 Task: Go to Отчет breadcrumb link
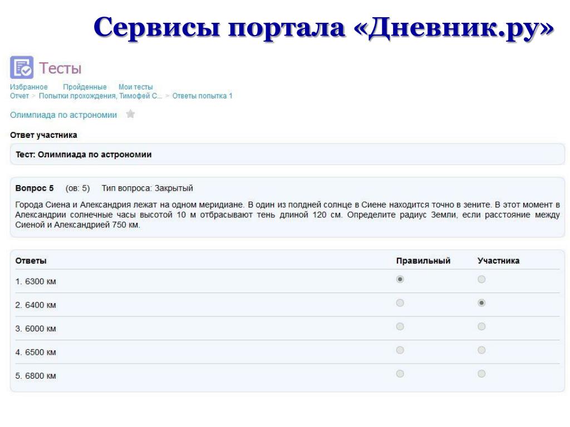click(19, 96)
